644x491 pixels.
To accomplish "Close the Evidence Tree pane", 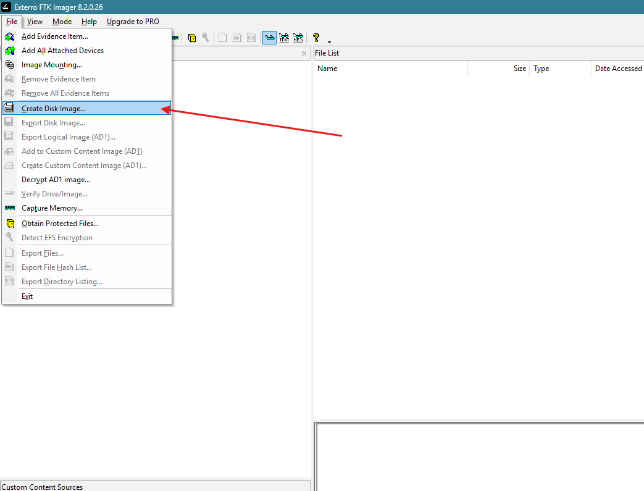I will (x=304, y=53).
